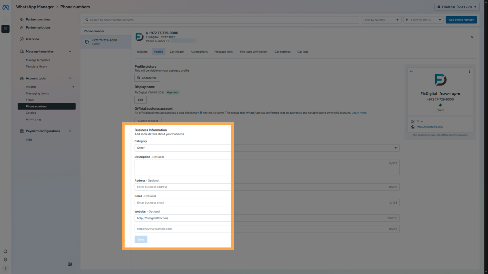The image size is (488, 274).
Task: Collapse the Payment configurations section
Action: (x=70, y=131)
